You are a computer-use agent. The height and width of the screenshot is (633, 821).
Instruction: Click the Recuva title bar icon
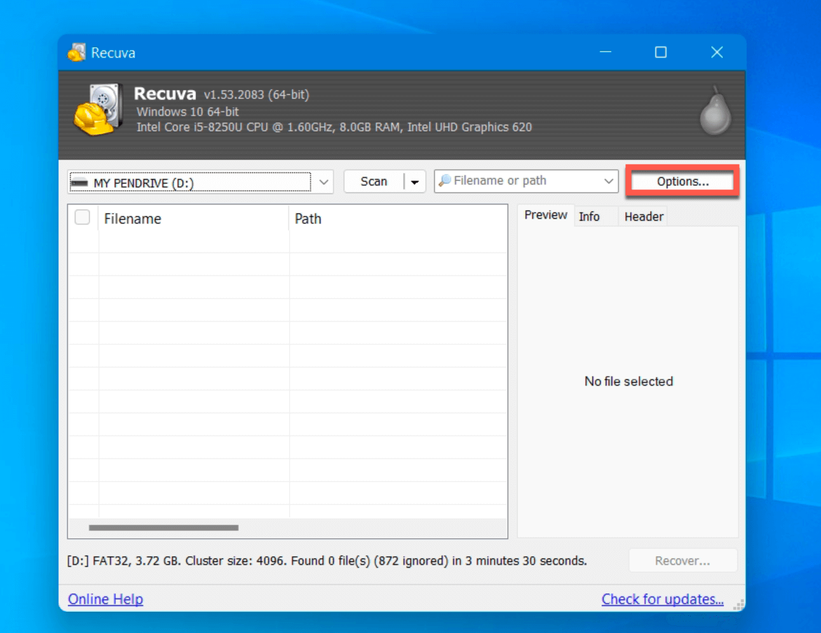click(x=77, y=53)
